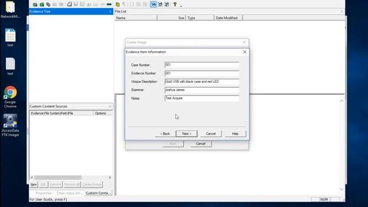Close the Evidence Tree panel
Screen dimensions: 368x207
click(110, 11)
